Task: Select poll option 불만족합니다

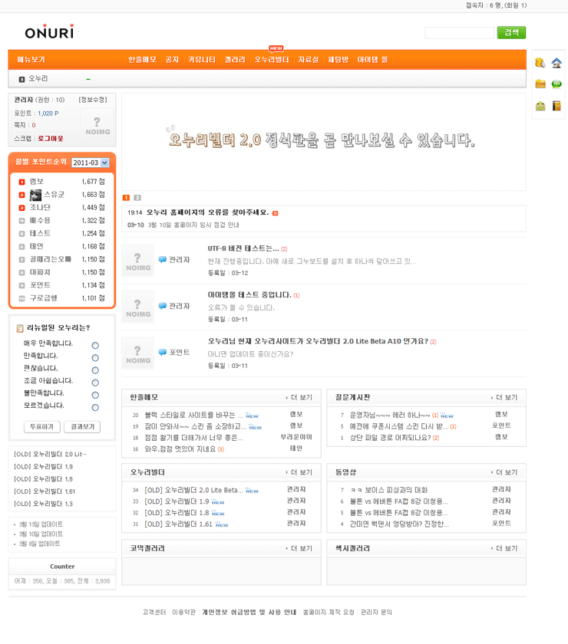Action: pyautogui.click(x=95, y=395)
